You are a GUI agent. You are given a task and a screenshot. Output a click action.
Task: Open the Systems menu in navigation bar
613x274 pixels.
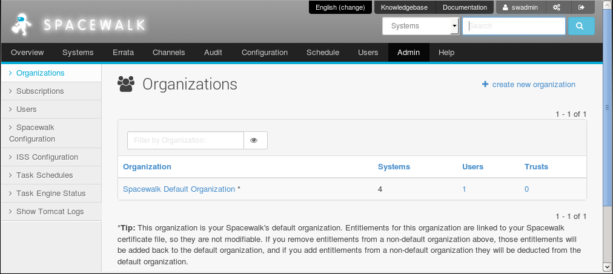tap(78, 52)
